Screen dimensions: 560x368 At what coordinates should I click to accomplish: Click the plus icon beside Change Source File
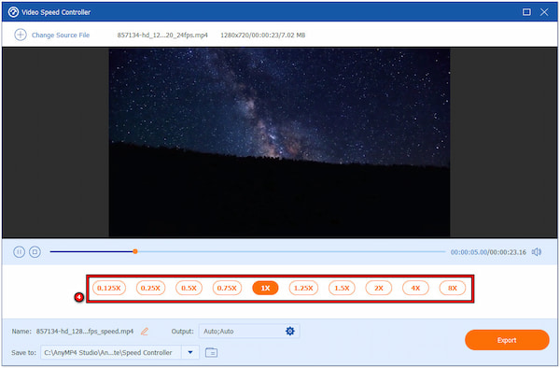point(21,35)
